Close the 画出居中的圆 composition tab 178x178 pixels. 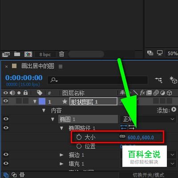pos(6,66)
